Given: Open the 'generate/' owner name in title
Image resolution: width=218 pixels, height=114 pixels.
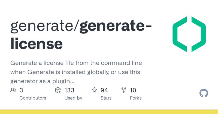Looking at the screenshot, I should point(45,26).
